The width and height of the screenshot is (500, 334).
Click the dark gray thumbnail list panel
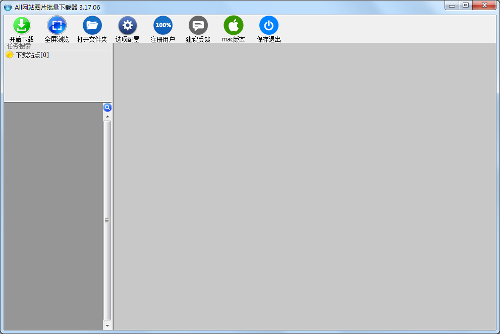pos(53,217)
